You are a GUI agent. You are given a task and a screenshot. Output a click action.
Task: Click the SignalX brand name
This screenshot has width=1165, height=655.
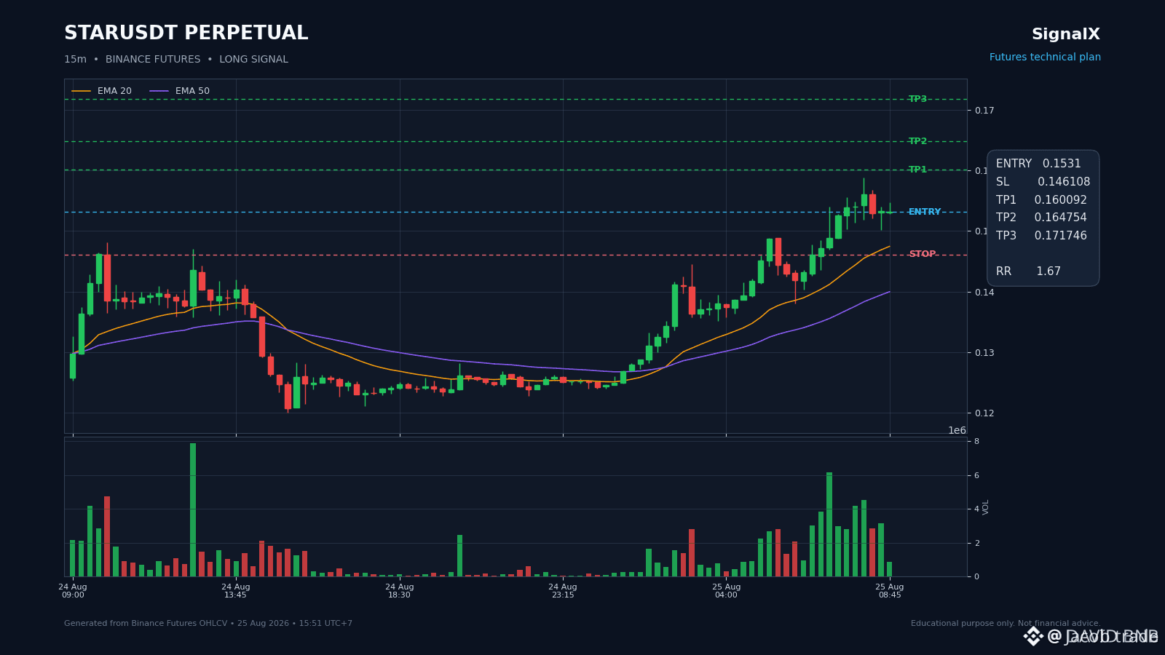point(1066,34)
